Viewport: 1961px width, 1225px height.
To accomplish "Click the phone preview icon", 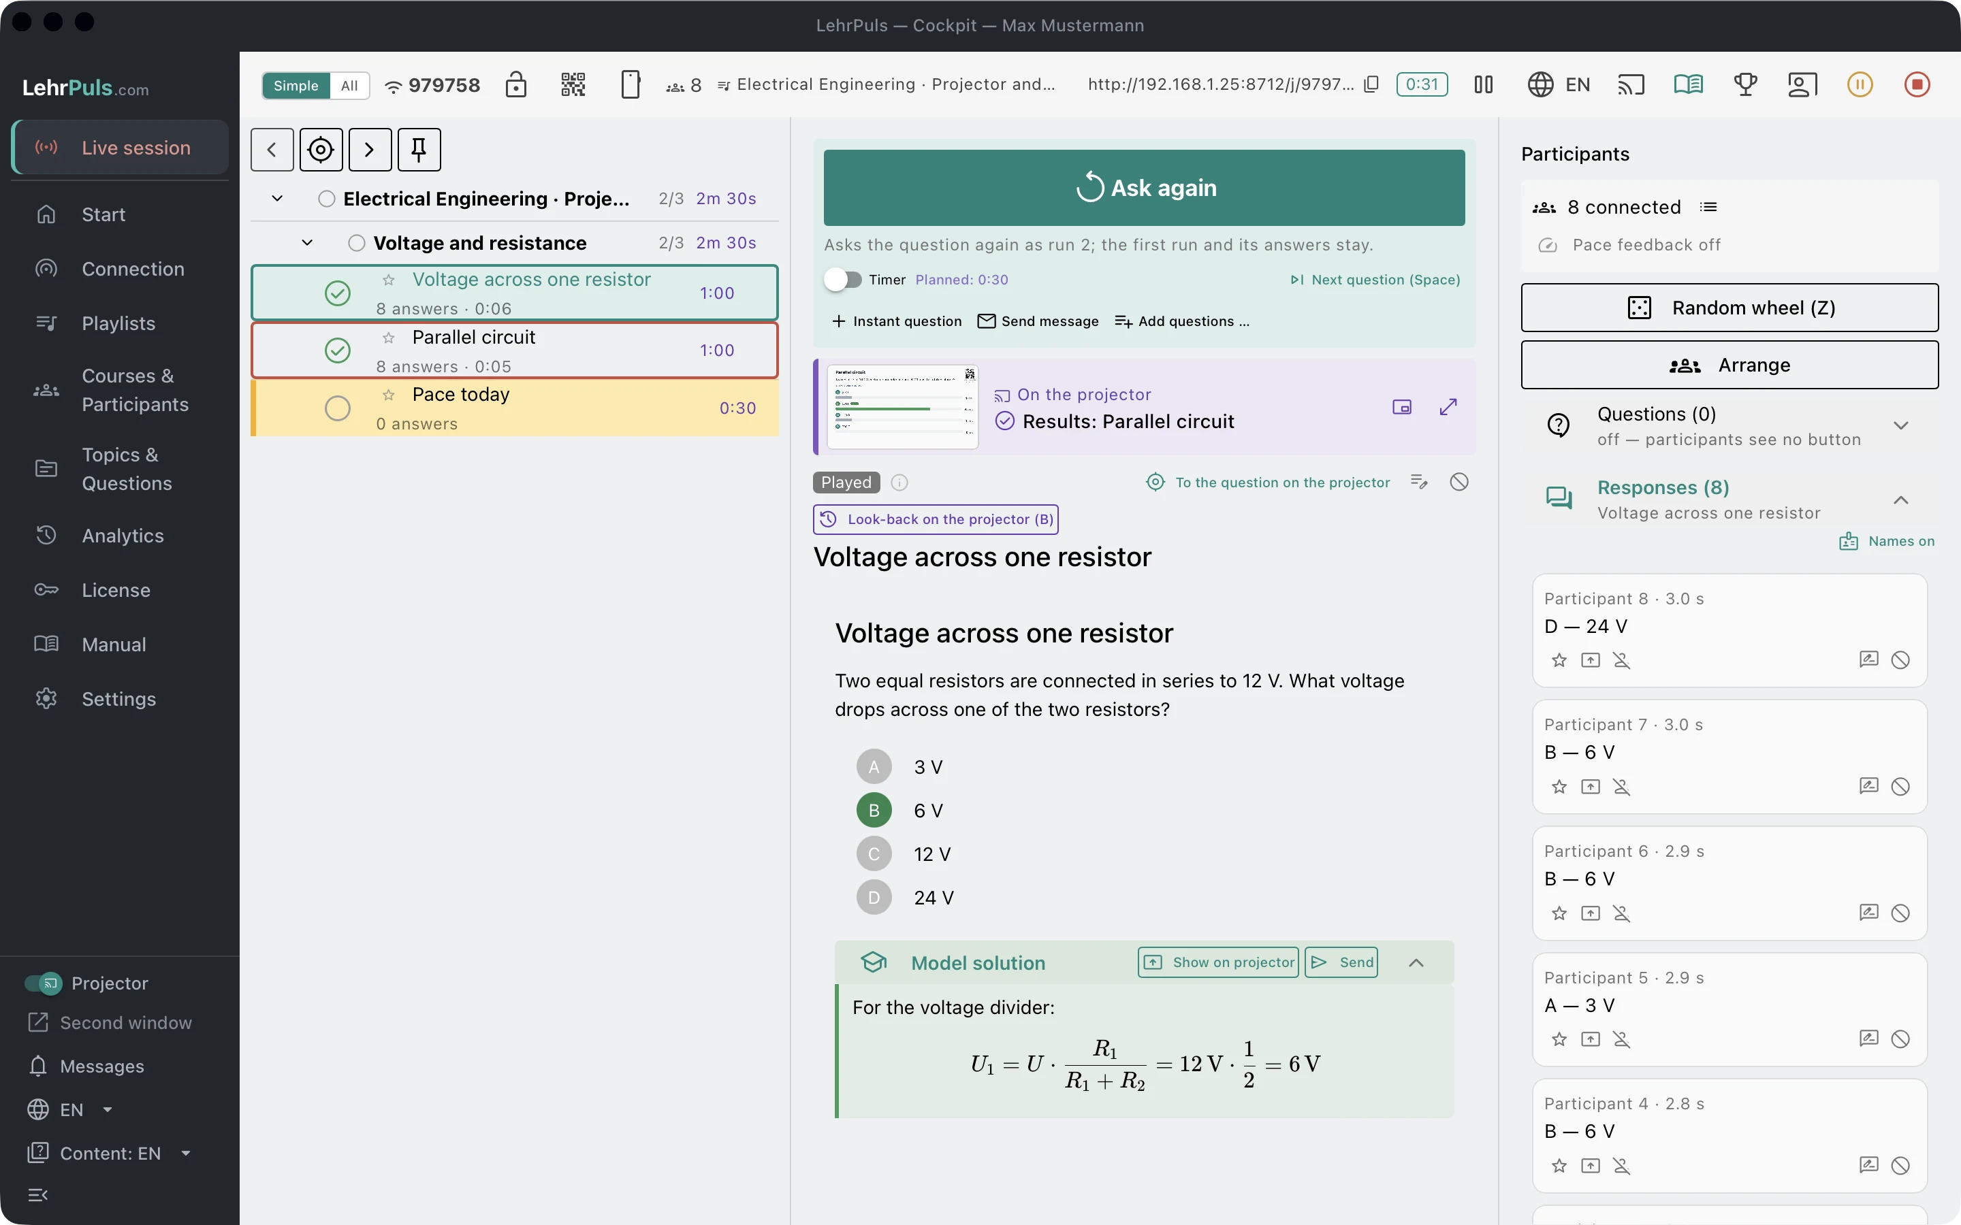I will click(631, 84).
